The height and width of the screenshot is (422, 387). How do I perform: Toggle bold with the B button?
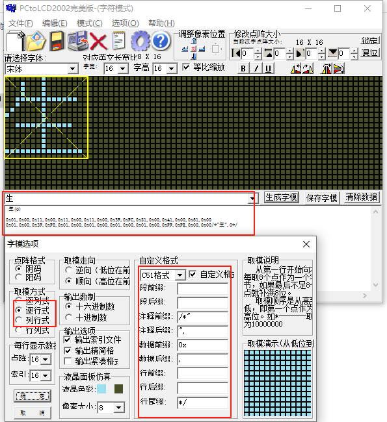click(x=243, y=69)
